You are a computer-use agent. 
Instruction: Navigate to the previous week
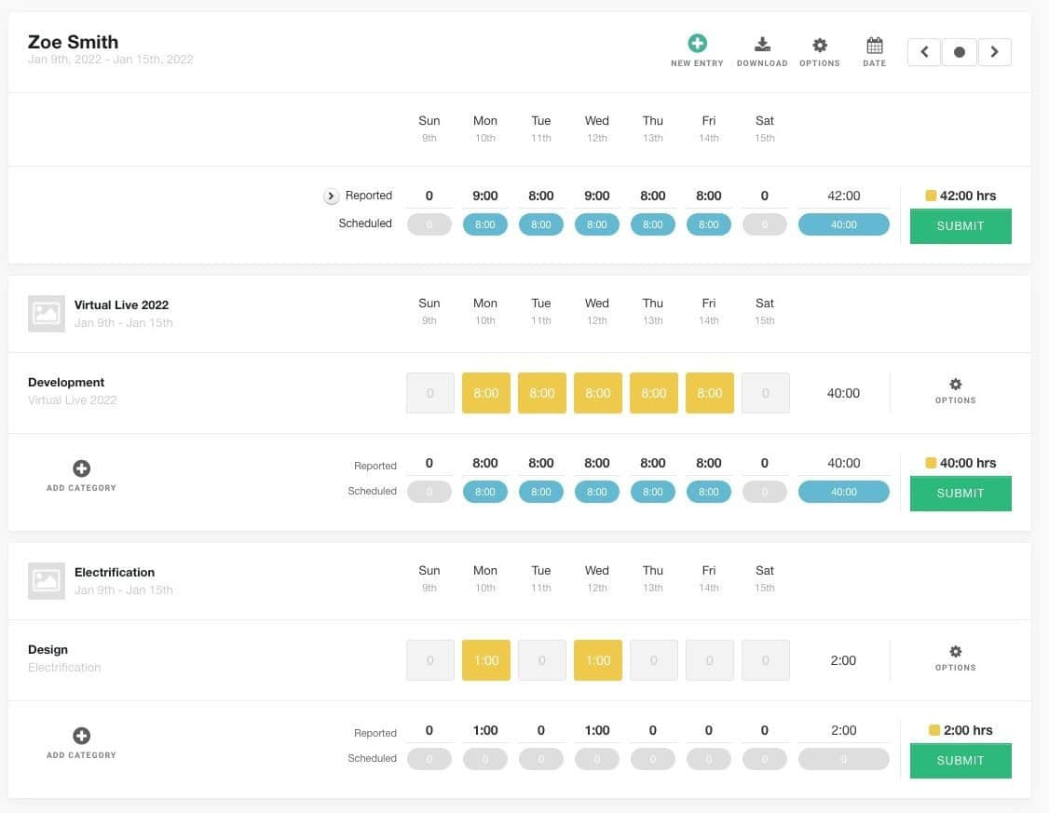click(x=923, y=51)
